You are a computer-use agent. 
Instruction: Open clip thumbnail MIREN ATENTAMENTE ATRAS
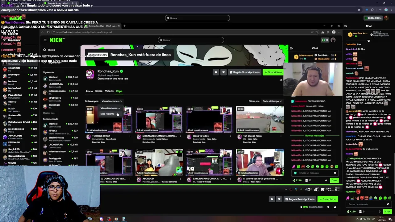(159, 120)
